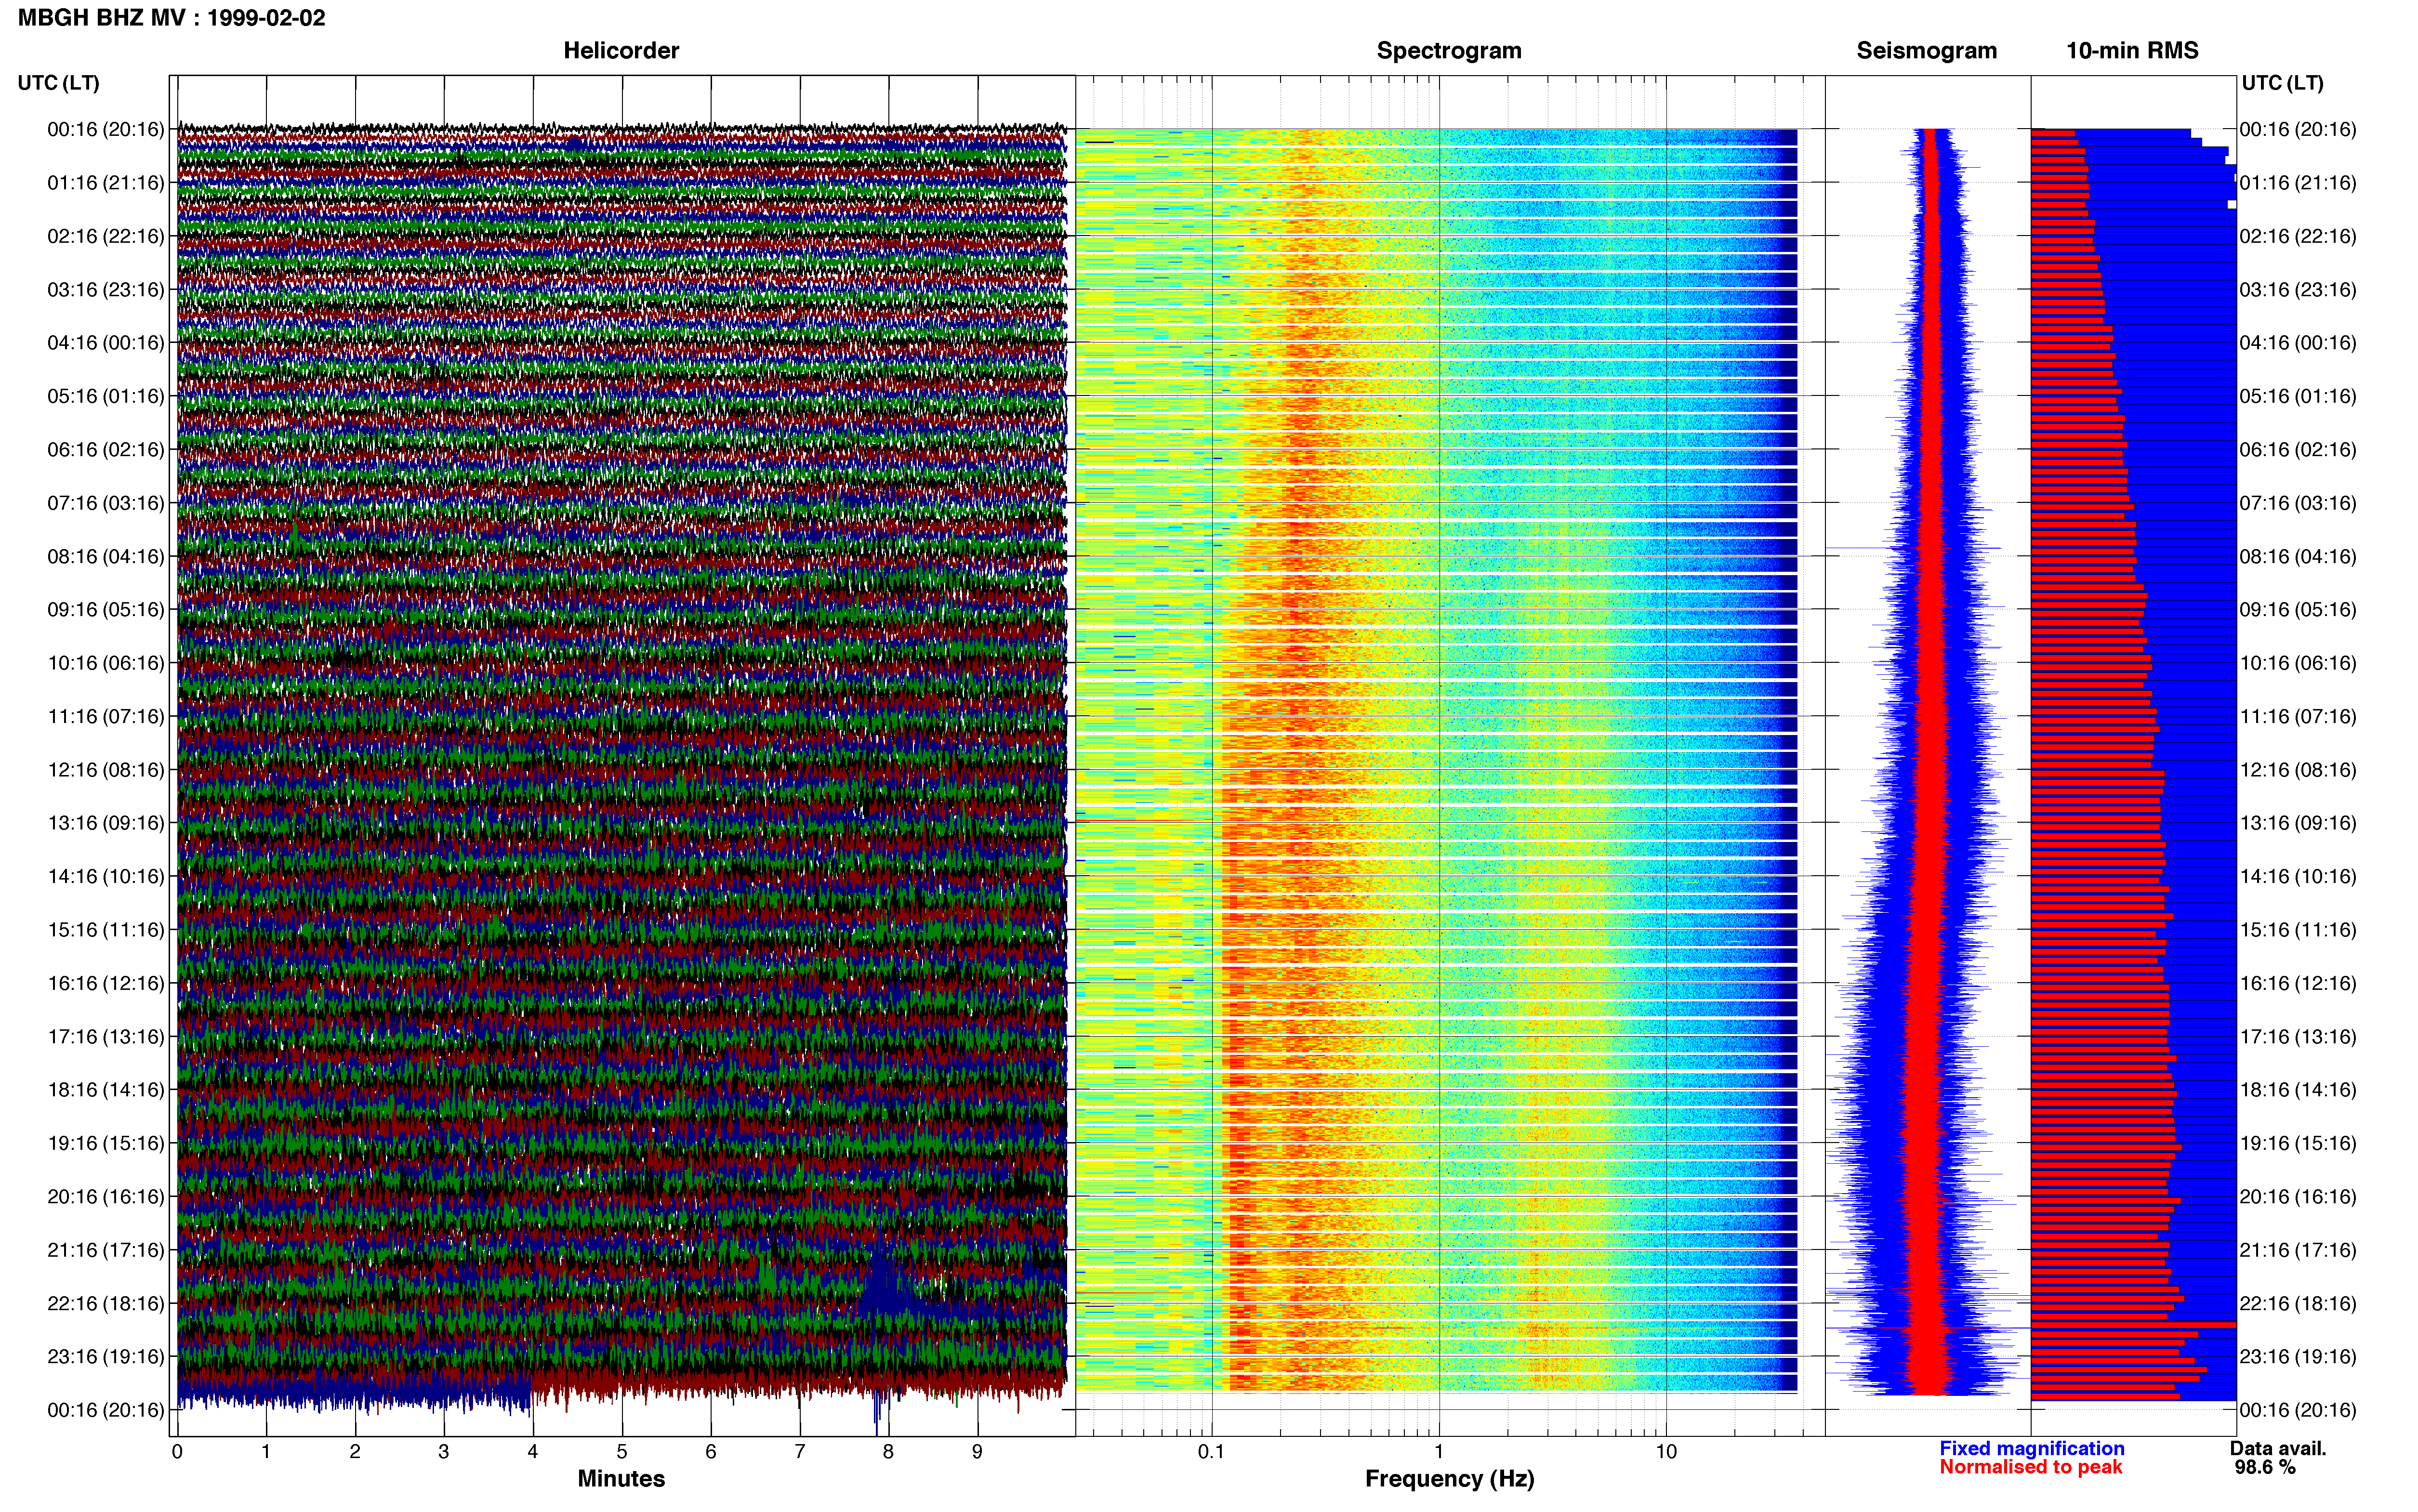
Task: Click 13:16 (09:16) label beside RMS panel
Action: tap(2298, 823)
